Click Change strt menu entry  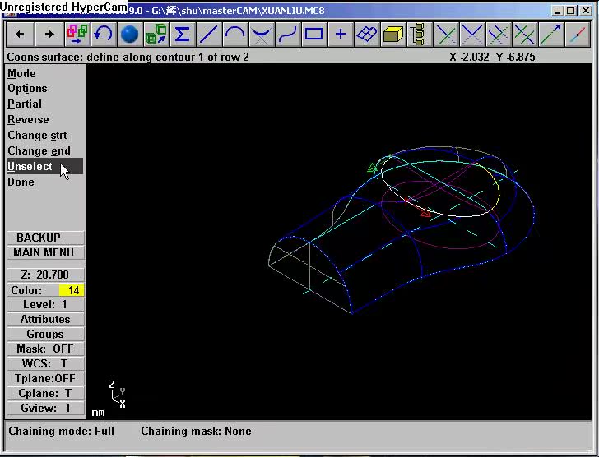37,136
